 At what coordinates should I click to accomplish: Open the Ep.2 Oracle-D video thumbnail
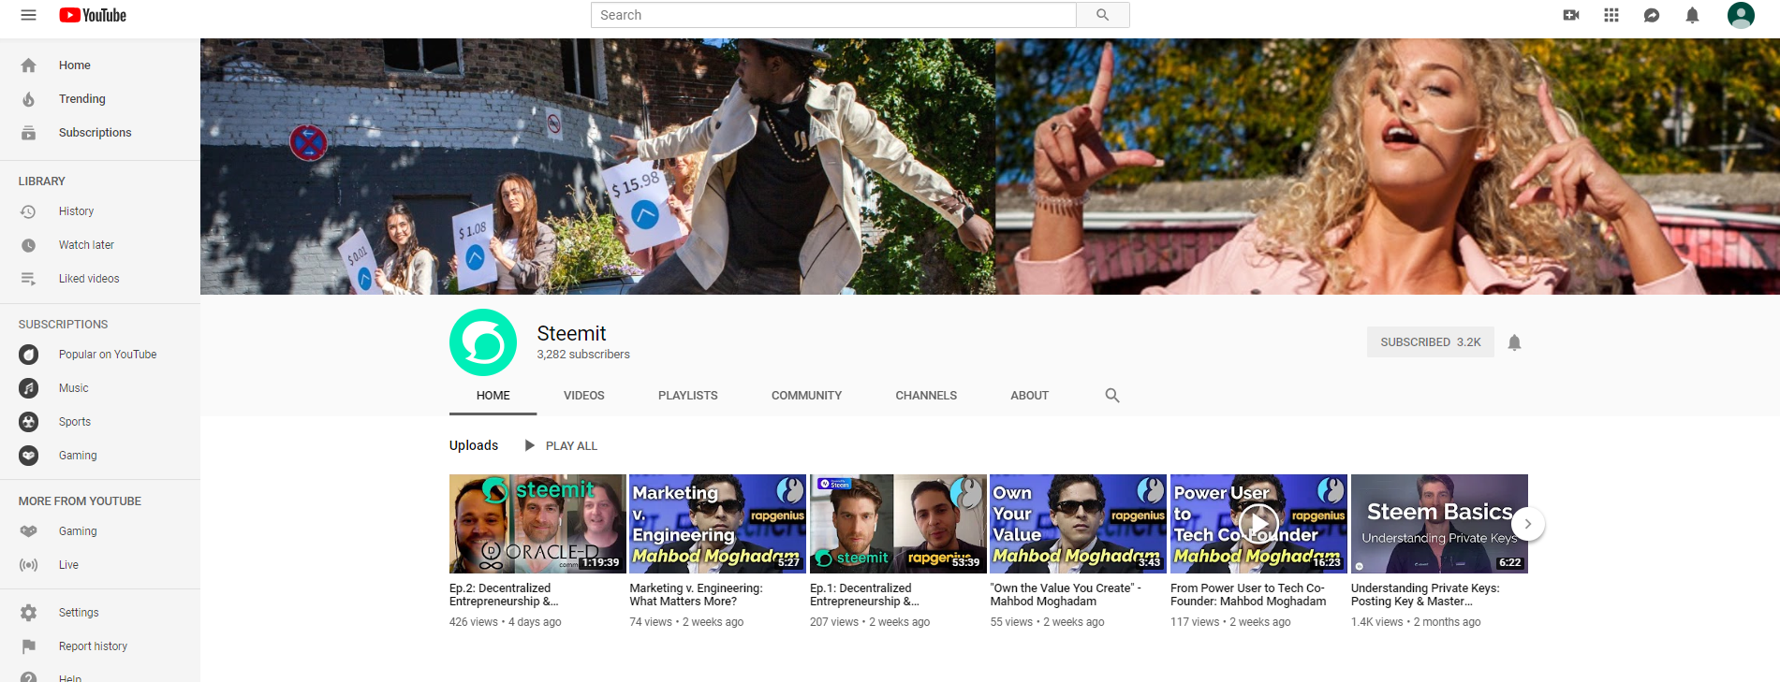[537, 524]
